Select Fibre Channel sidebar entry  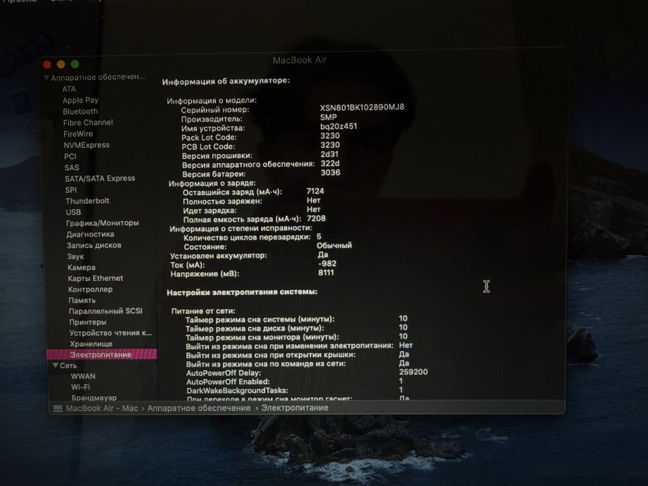(x=88, y=122)
